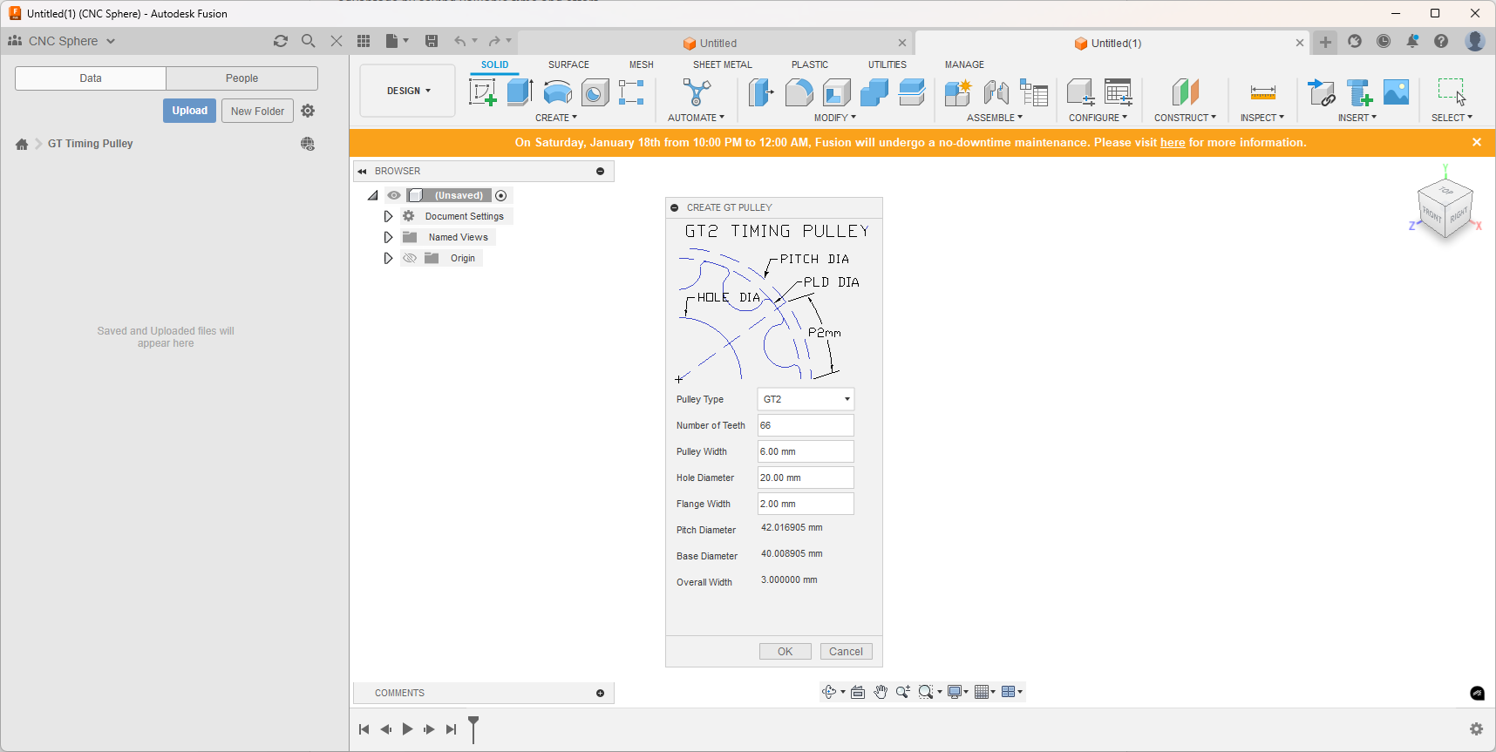Click the Insert Derive icon

(1322, 91)
